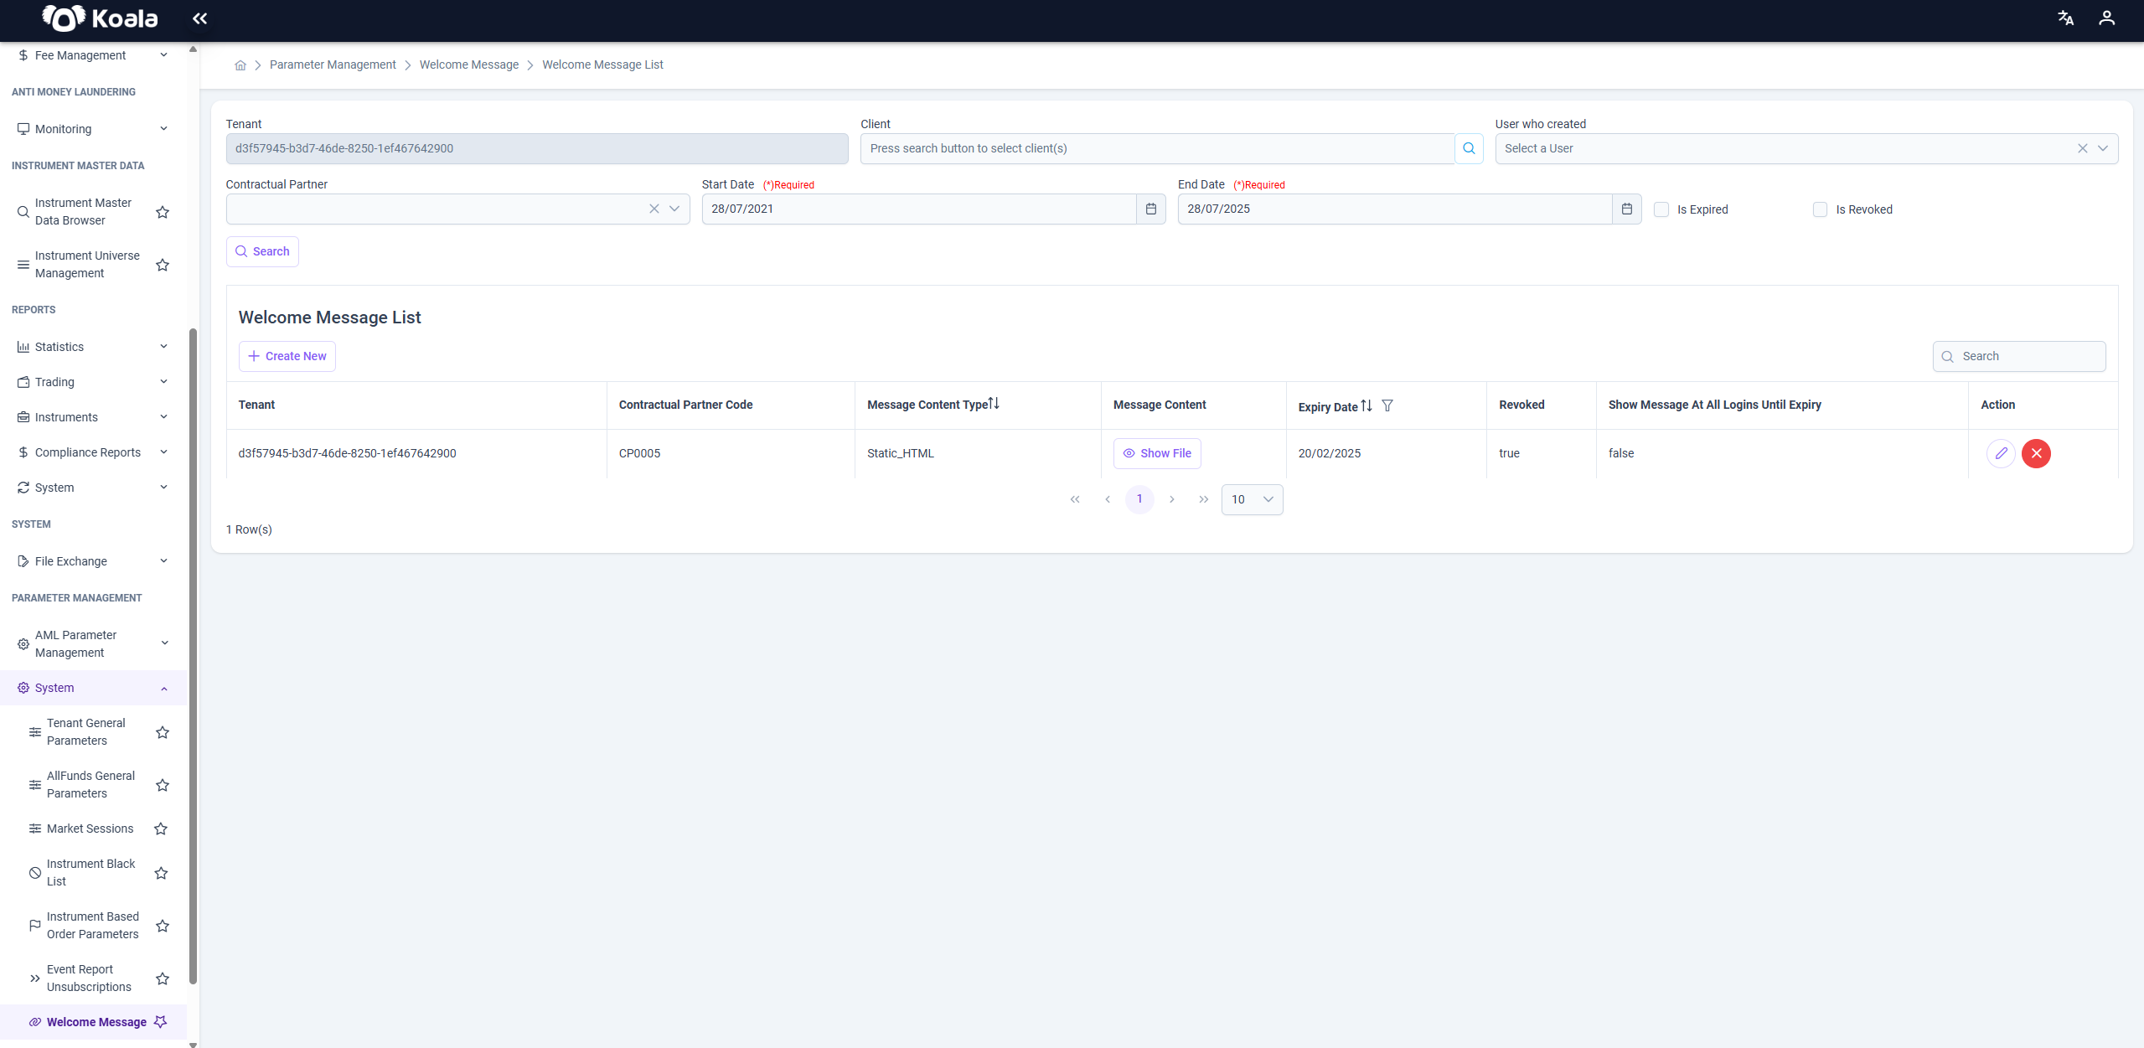The width and height of the screenshot is (2144, 1048).
Task: Collapse the sidebar with double-chevron icon
Action: tap(199, 18)
